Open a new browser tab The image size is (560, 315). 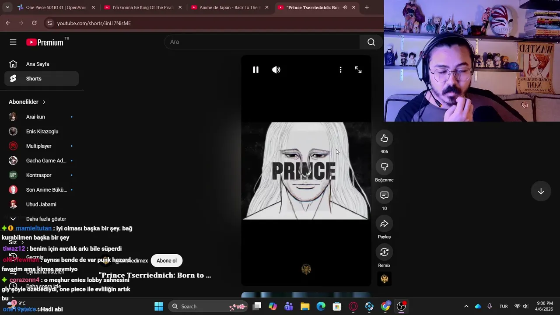point(367,7)
